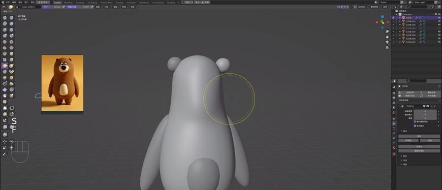Hide 立方体.007 using its eye icon
442x190 pixels.
coord(439,42)
